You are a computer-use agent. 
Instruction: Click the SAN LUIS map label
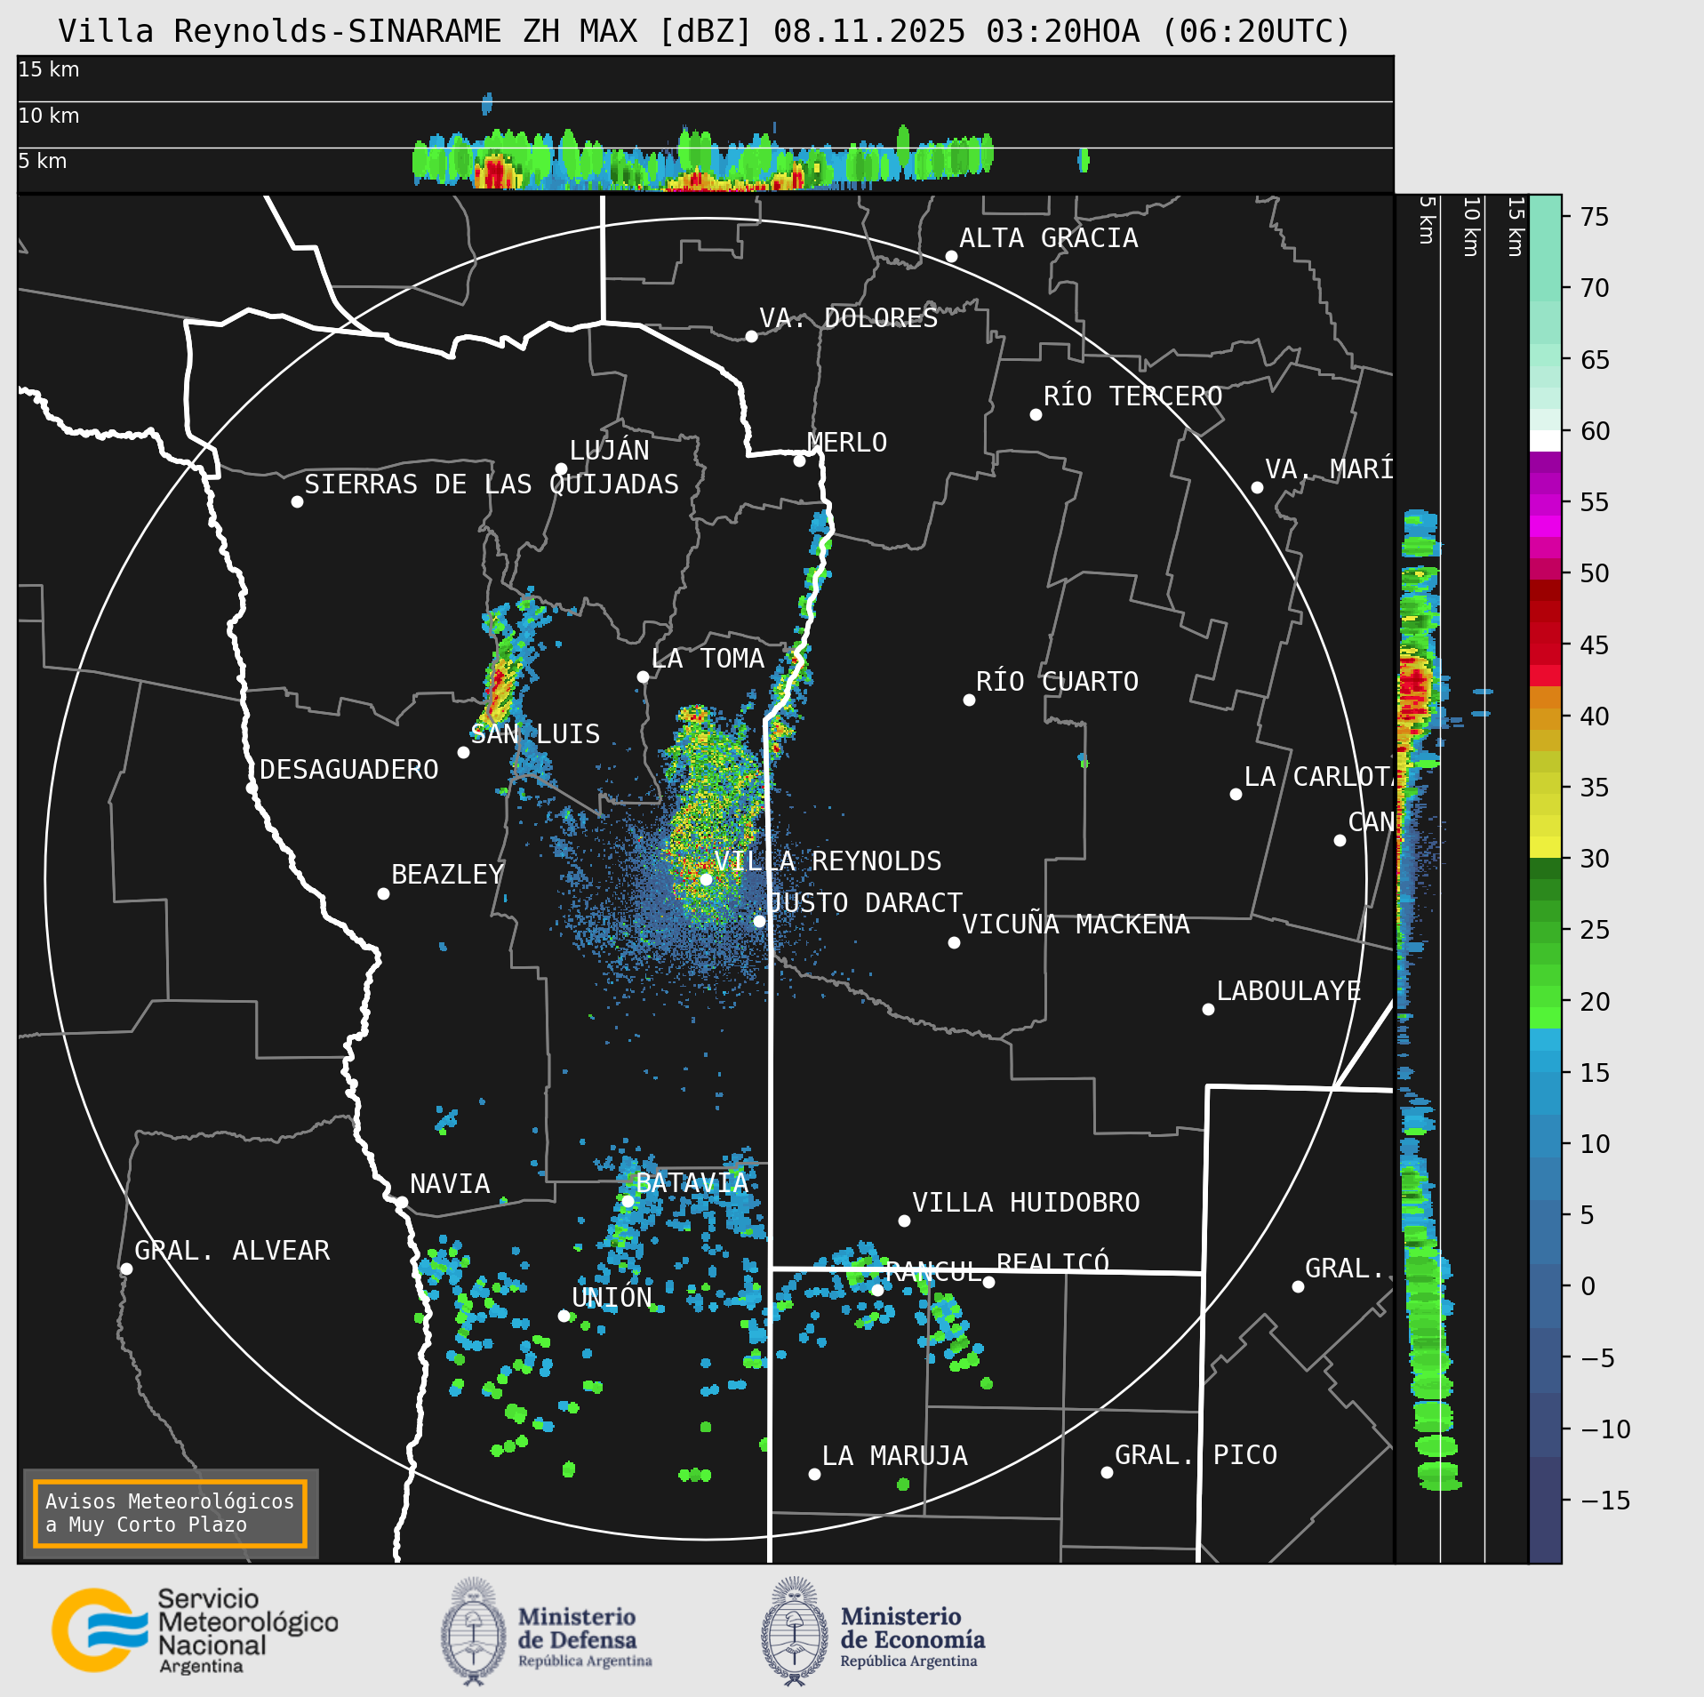click(x=535, y=734)
